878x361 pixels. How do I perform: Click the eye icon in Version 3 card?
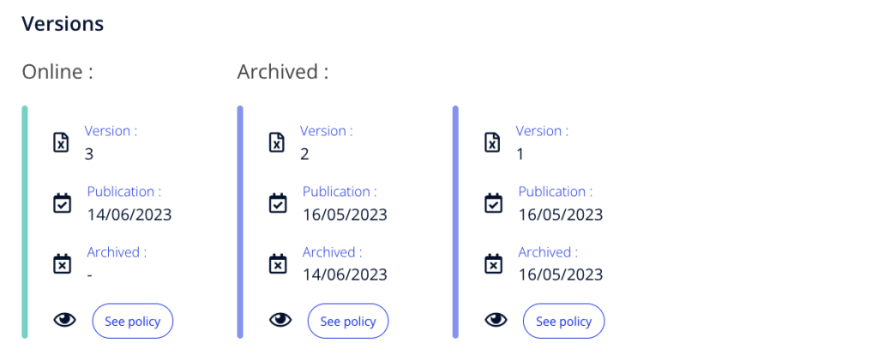pyautogui.click(x=65, y=320)
